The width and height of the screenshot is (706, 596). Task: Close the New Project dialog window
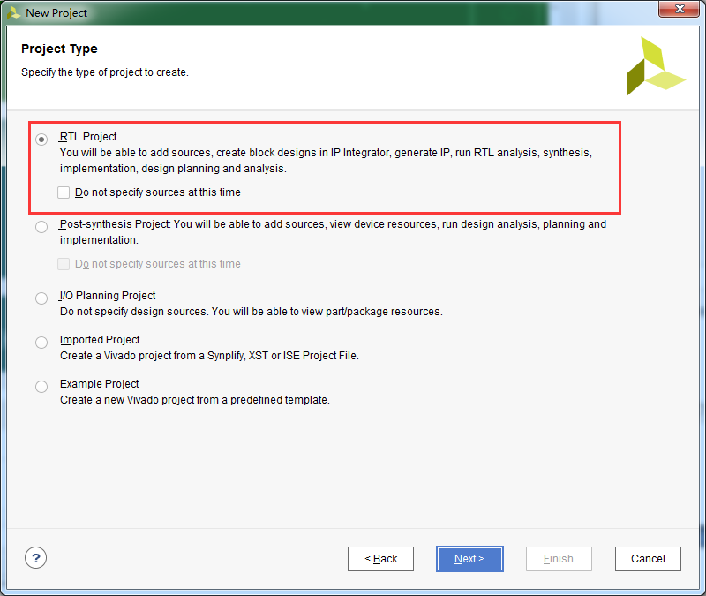click(x=680, y=9)
